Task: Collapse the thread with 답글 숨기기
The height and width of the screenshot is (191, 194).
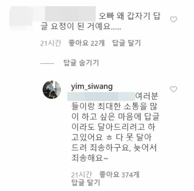Action: coord(81,63)
